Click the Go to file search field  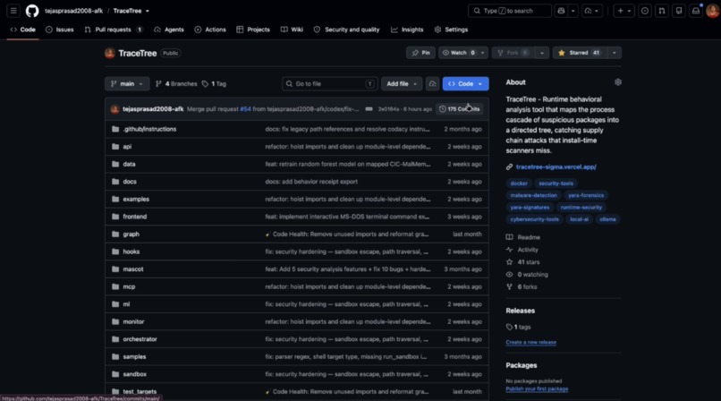[x=330, y=84]
